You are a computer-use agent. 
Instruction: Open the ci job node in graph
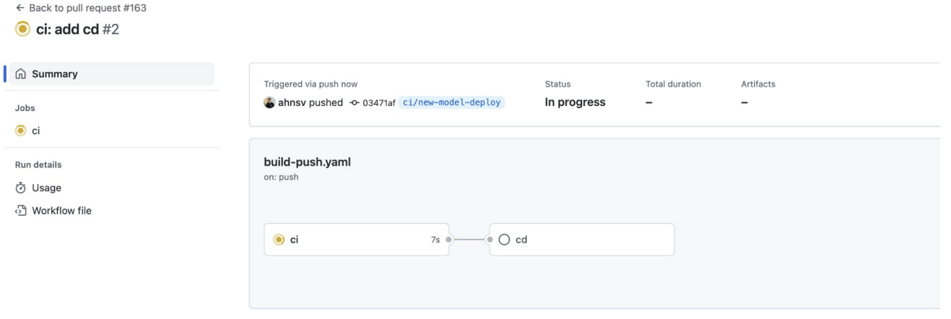tap(357, 239)
